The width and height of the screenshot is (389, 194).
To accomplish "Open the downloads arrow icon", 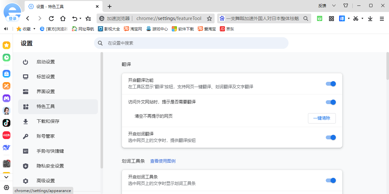I will coord(370,18).
